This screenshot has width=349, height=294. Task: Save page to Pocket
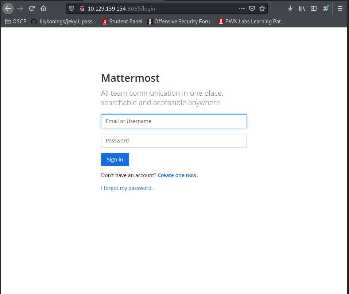(252, 8)
